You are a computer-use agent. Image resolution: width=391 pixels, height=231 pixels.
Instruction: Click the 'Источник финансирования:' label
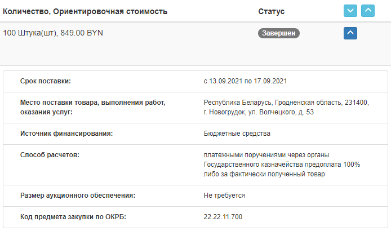(66, 134)
